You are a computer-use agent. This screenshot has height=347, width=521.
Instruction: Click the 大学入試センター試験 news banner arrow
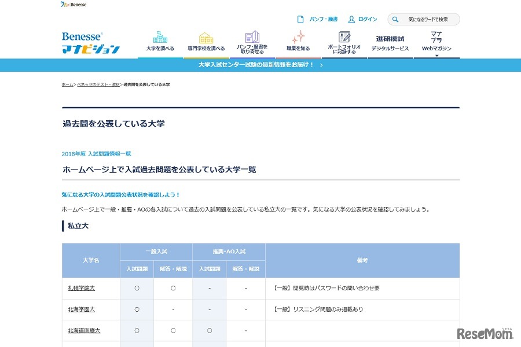pos(322,65)
